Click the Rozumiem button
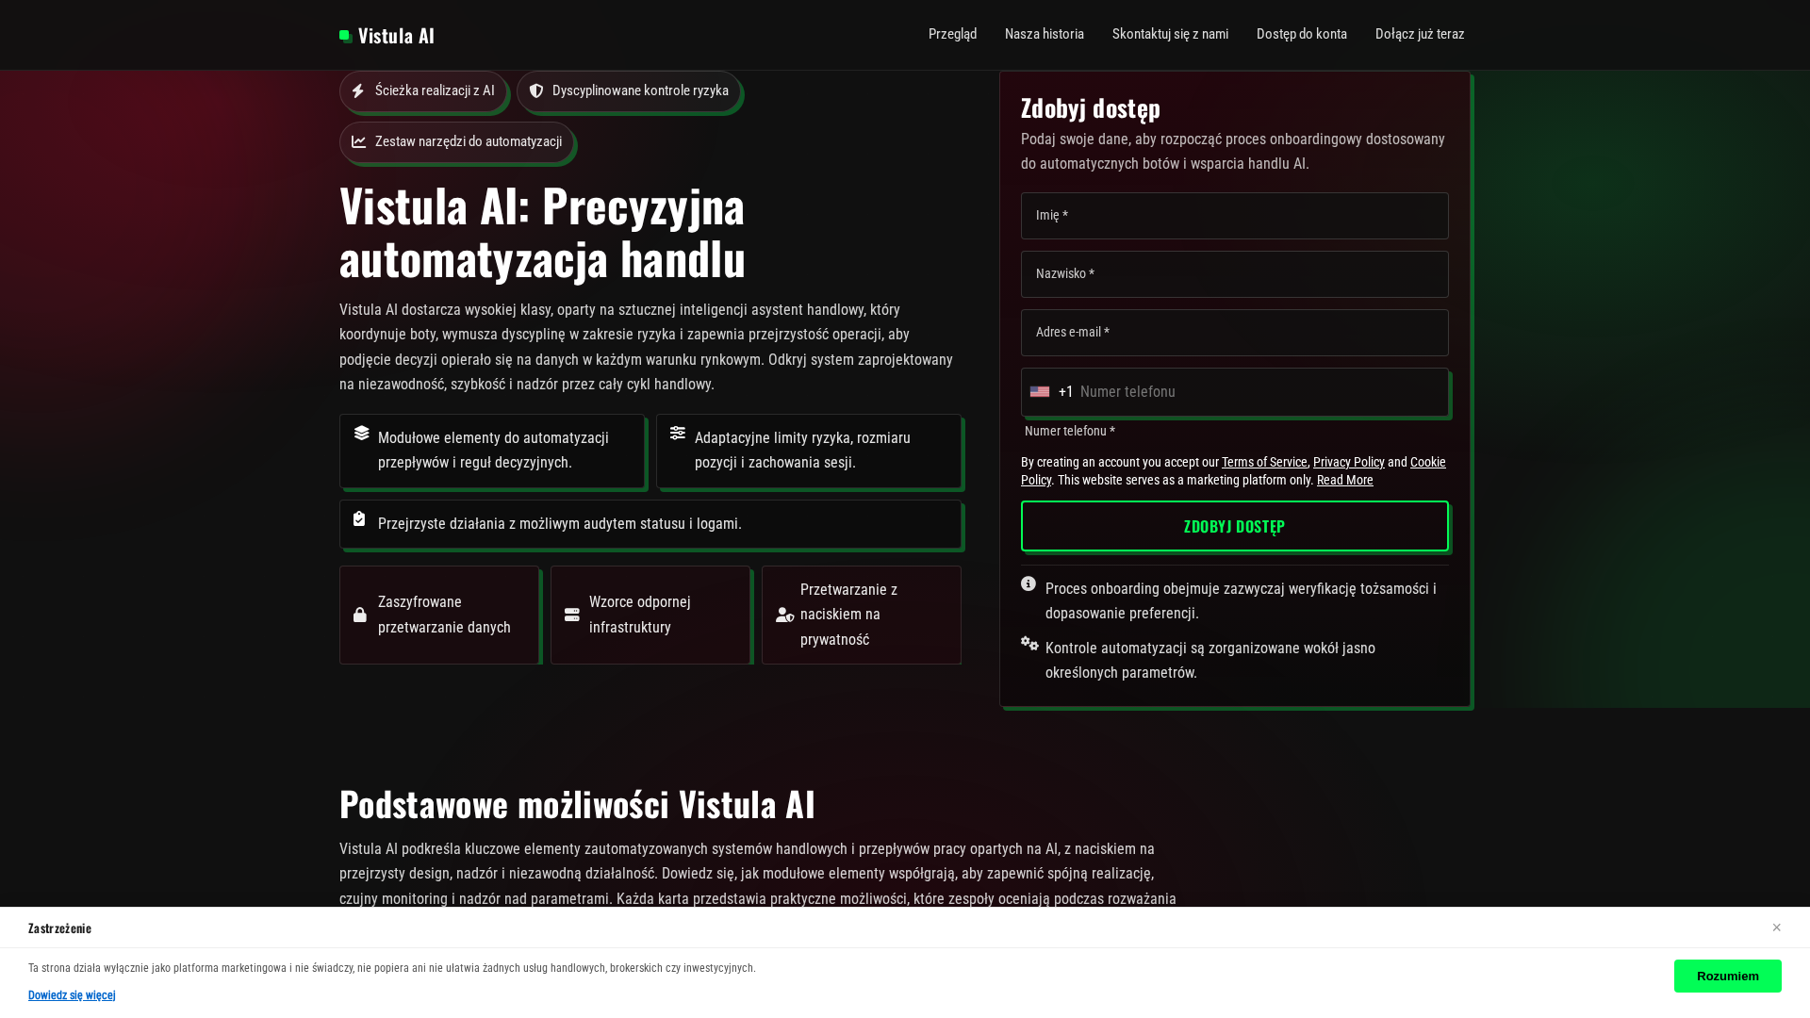This screenshot has width=1810, height=1018. [1728, 976]
